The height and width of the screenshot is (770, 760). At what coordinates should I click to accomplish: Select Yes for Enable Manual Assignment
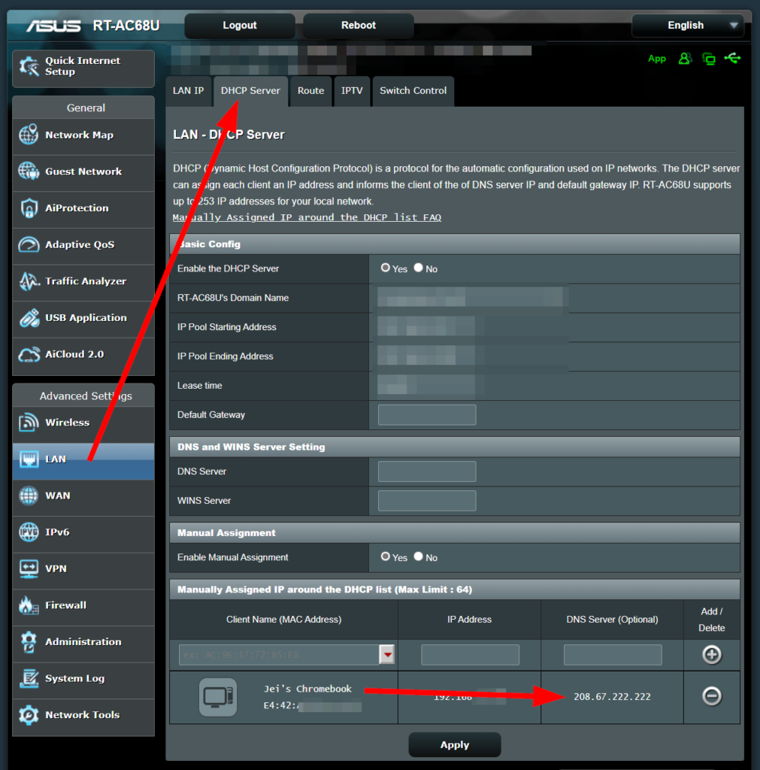click(386, 556)
